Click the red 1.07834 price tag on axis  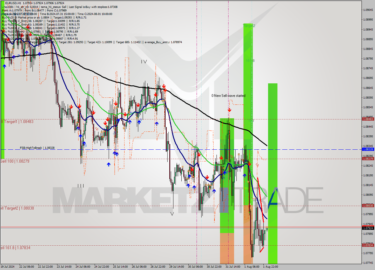coord(368,245)
